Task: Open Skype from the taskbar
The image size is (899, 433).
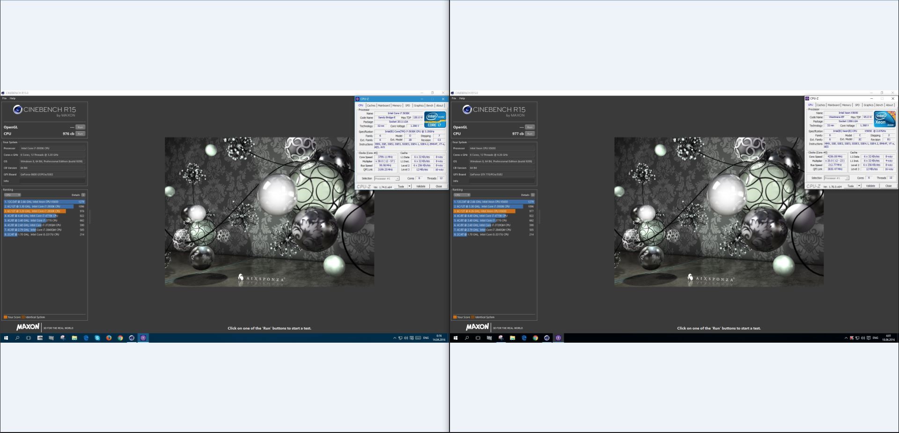Action: coord(97,338)
